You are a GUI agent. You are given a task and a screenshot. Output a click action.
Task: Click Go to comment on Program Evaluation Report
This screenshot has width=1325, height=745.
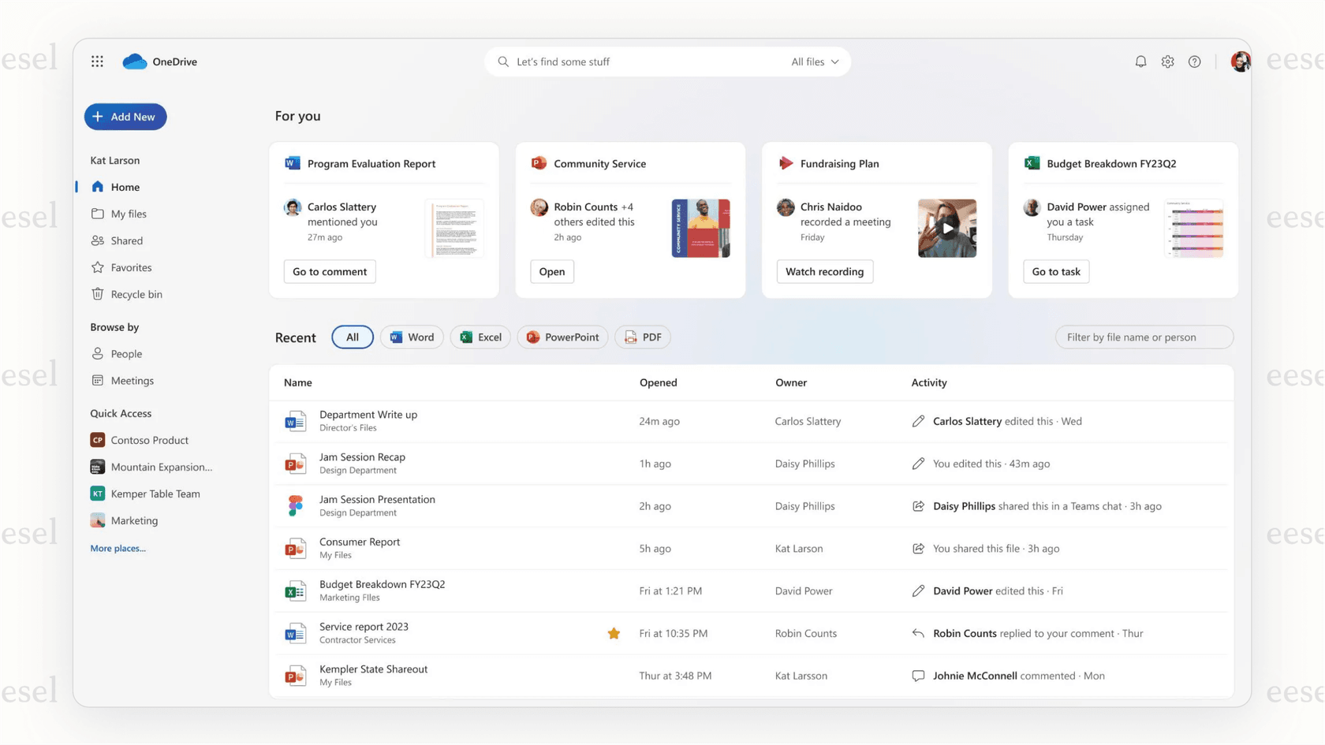(330, 271)
